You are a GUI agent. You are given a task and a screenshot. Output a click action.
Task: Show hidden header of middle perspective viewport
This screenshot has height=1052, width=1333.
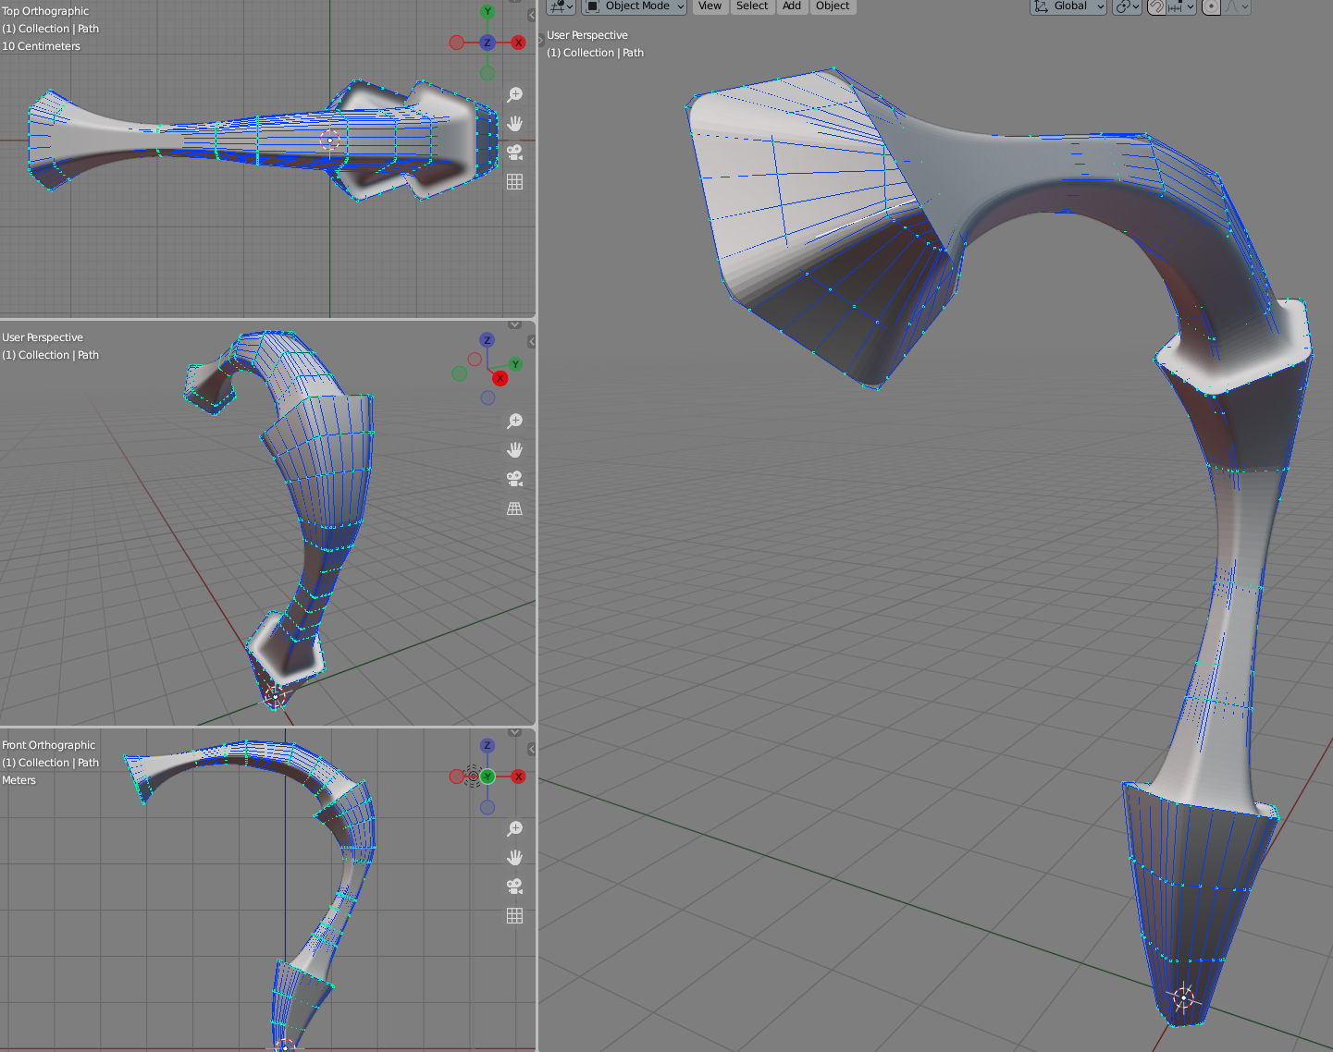515,324
